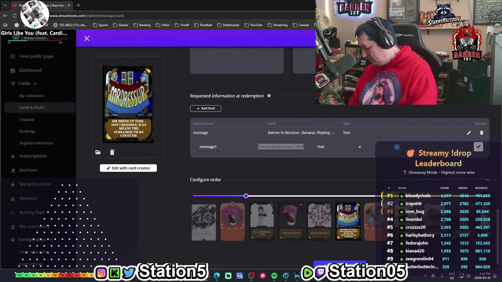Open Rankings in the sidebar
The height and width of the screenshot is (282, 502).
click(x=27, y=132)
